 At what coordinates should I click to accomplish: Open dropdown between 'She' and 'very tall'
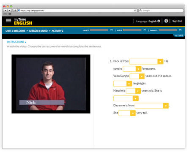(x=127, y=113)
